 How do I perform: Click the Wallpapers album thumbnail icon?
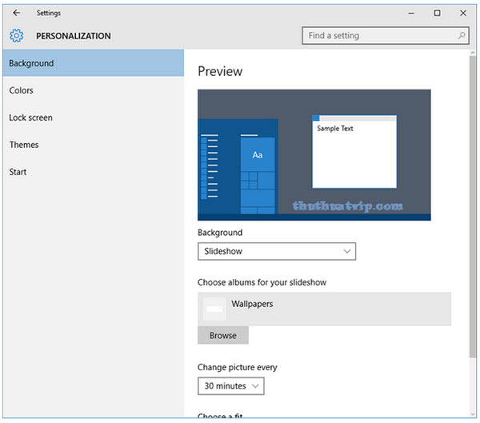point(214,309)
